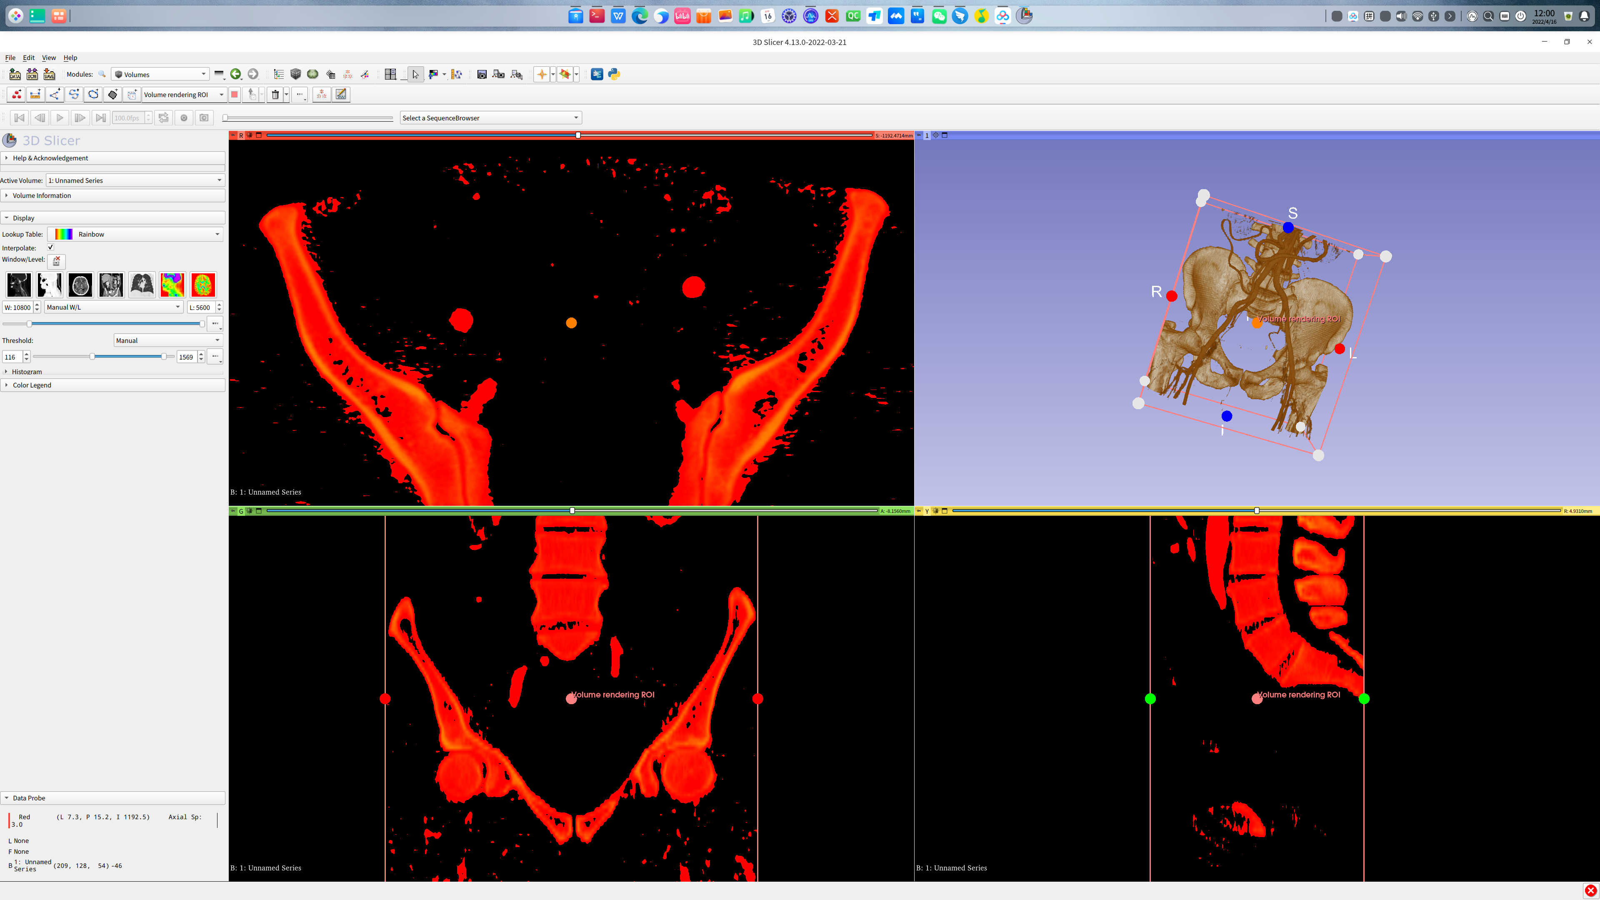The height and width of the screenshot is (900, 1600).
Task: Open the DCM DICOM import tool
Action: [x=31, y=74]
